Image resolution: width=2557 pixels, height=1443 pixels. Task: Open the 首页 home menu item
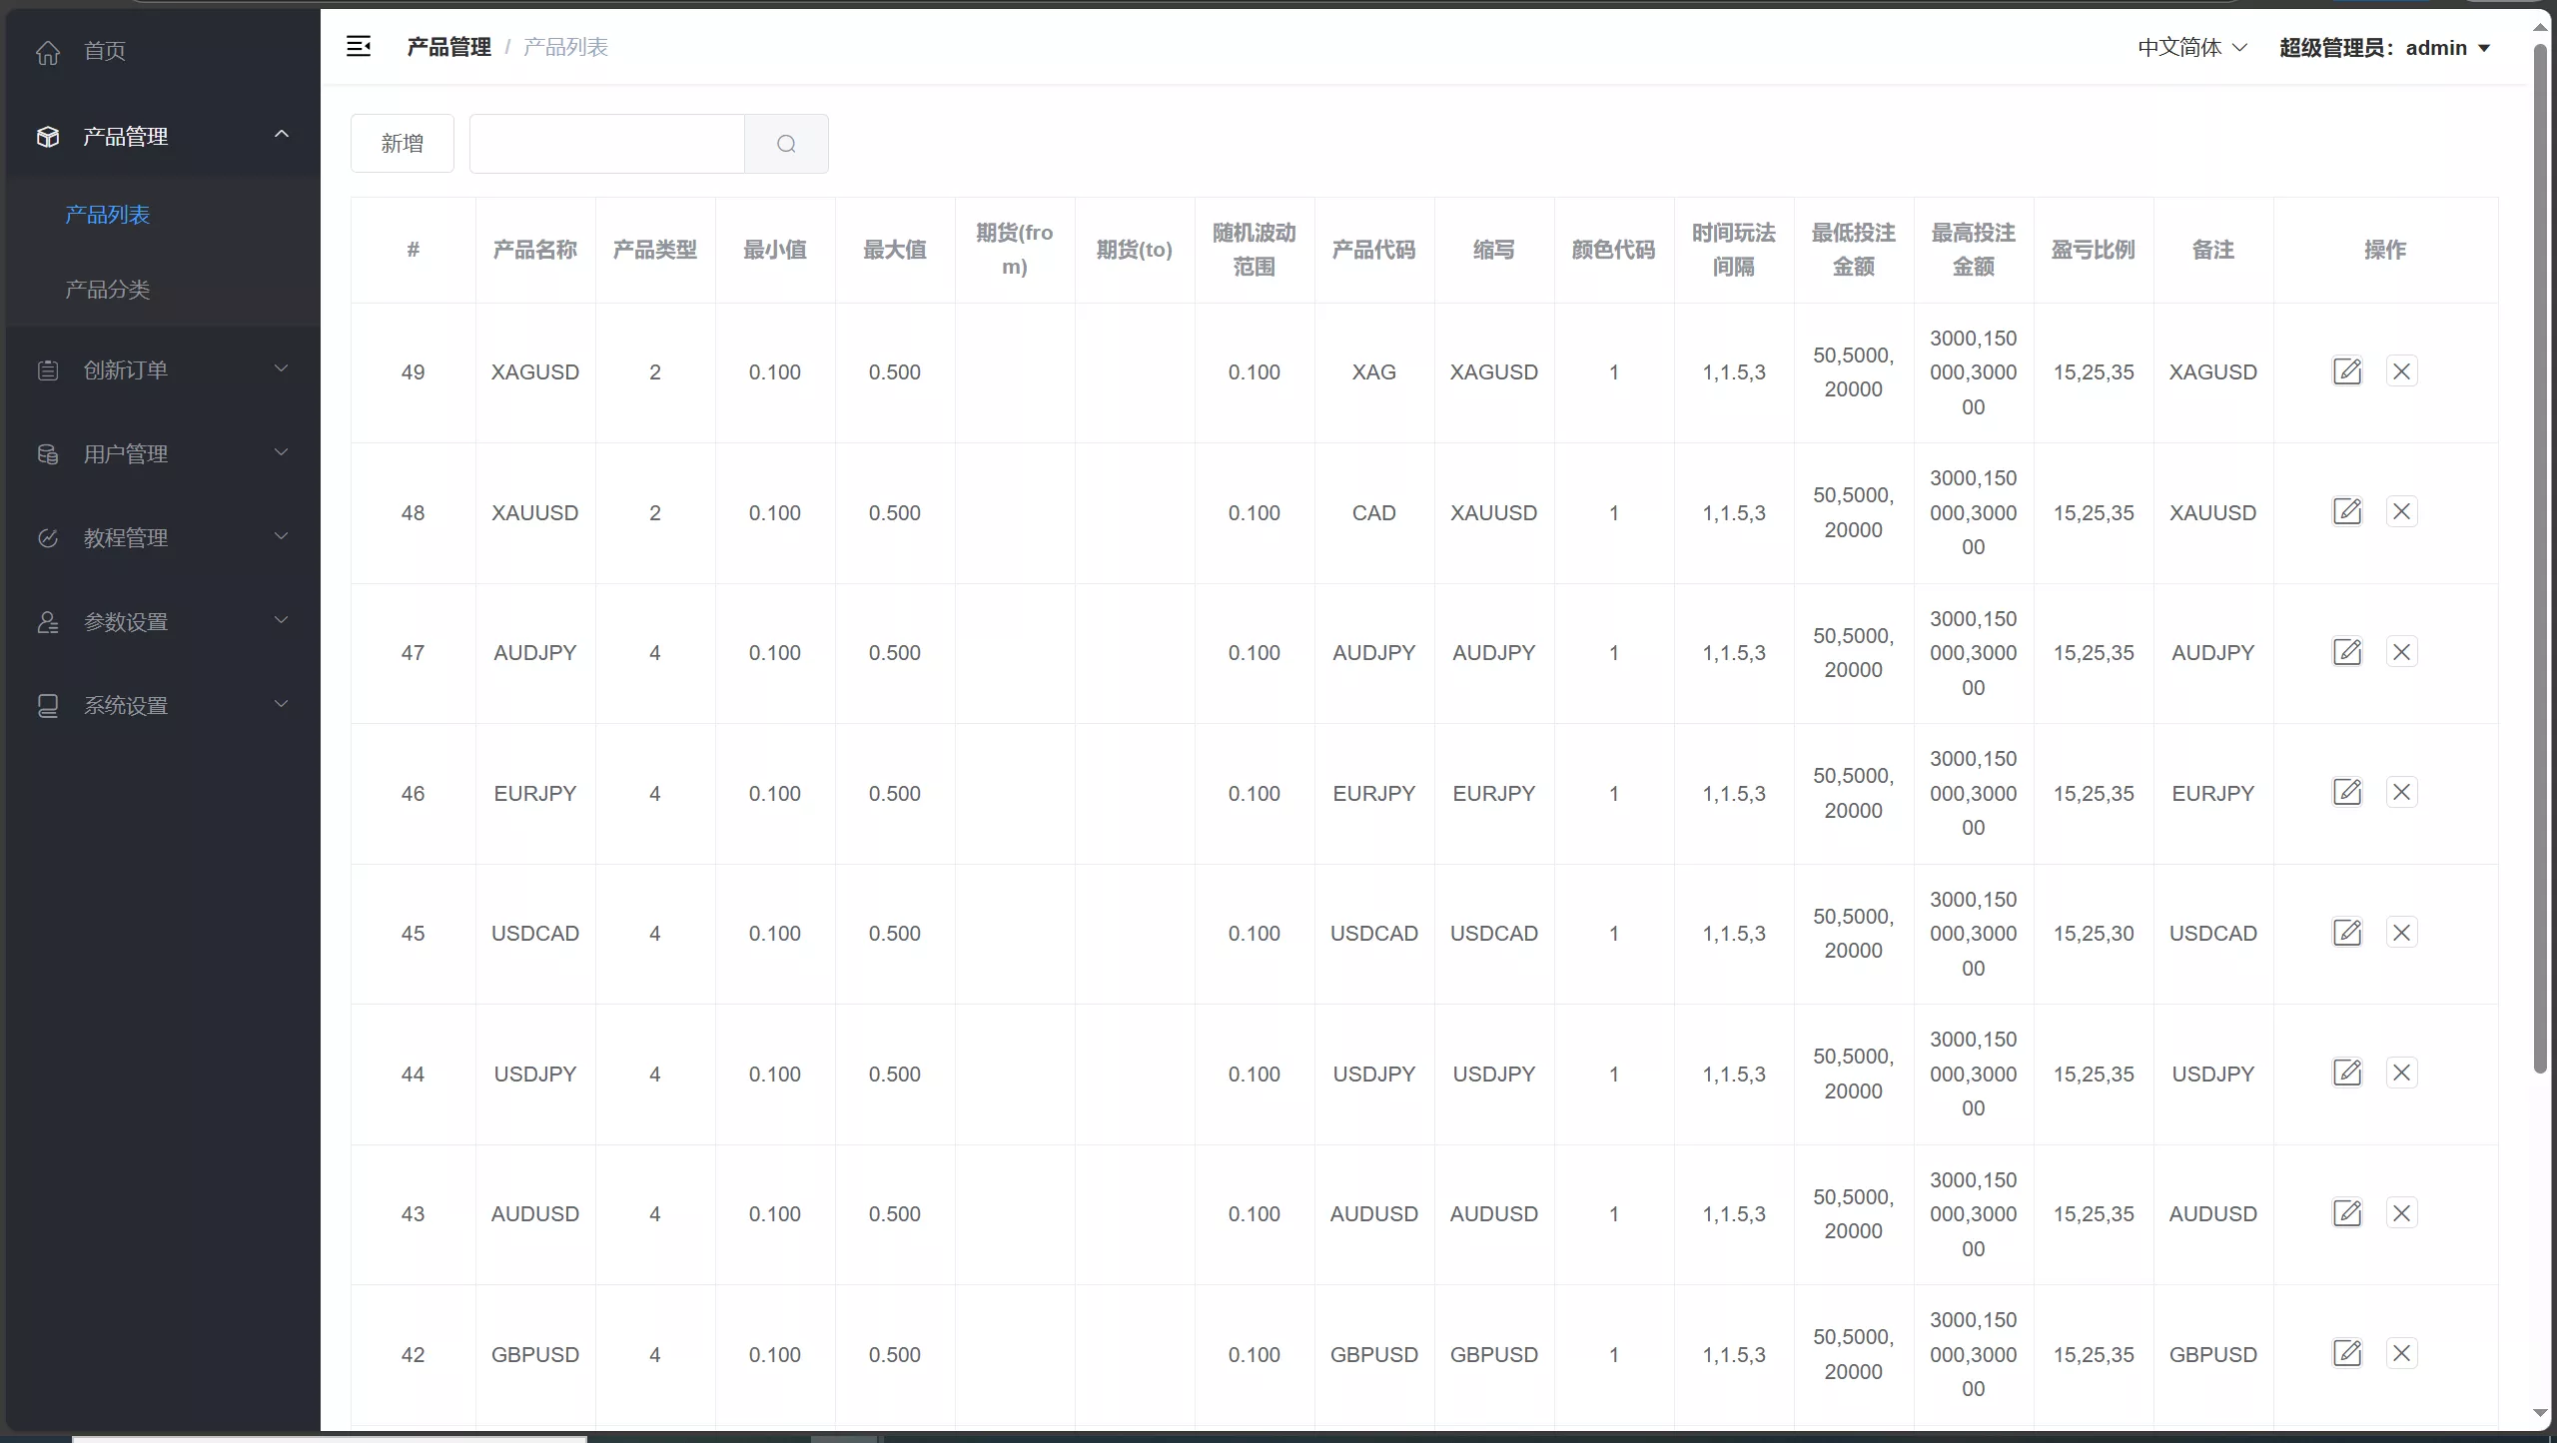coord(104,51)
